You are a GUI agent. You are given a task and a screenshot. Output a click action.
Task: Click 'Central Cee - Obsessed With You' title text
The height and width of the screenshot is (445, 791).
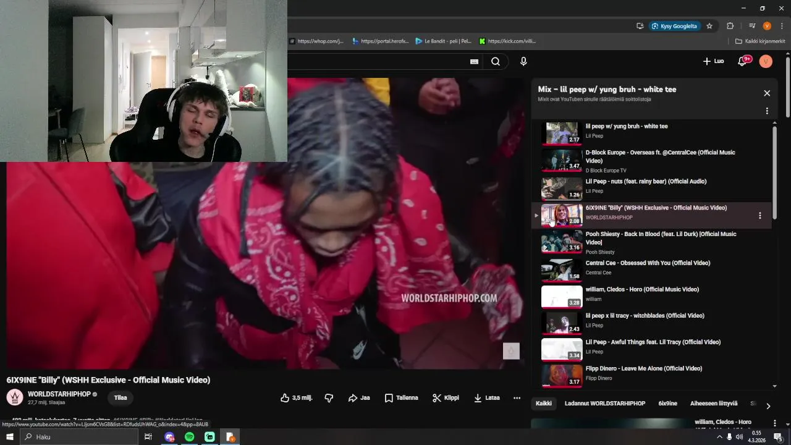[648, 263]
